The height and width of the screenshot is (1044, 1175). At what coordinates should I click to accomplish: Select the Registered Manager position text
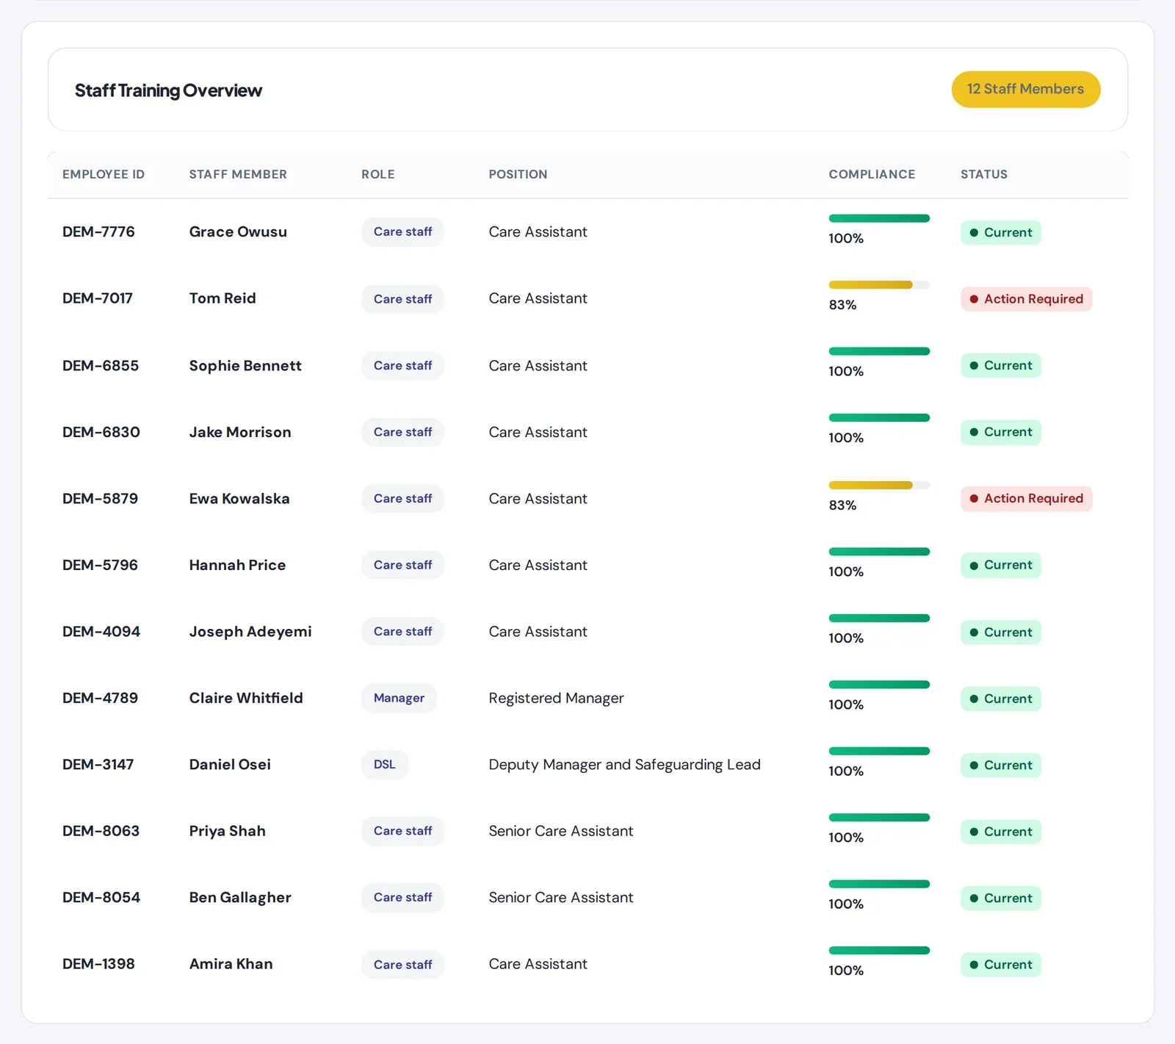tap(556, 698)
